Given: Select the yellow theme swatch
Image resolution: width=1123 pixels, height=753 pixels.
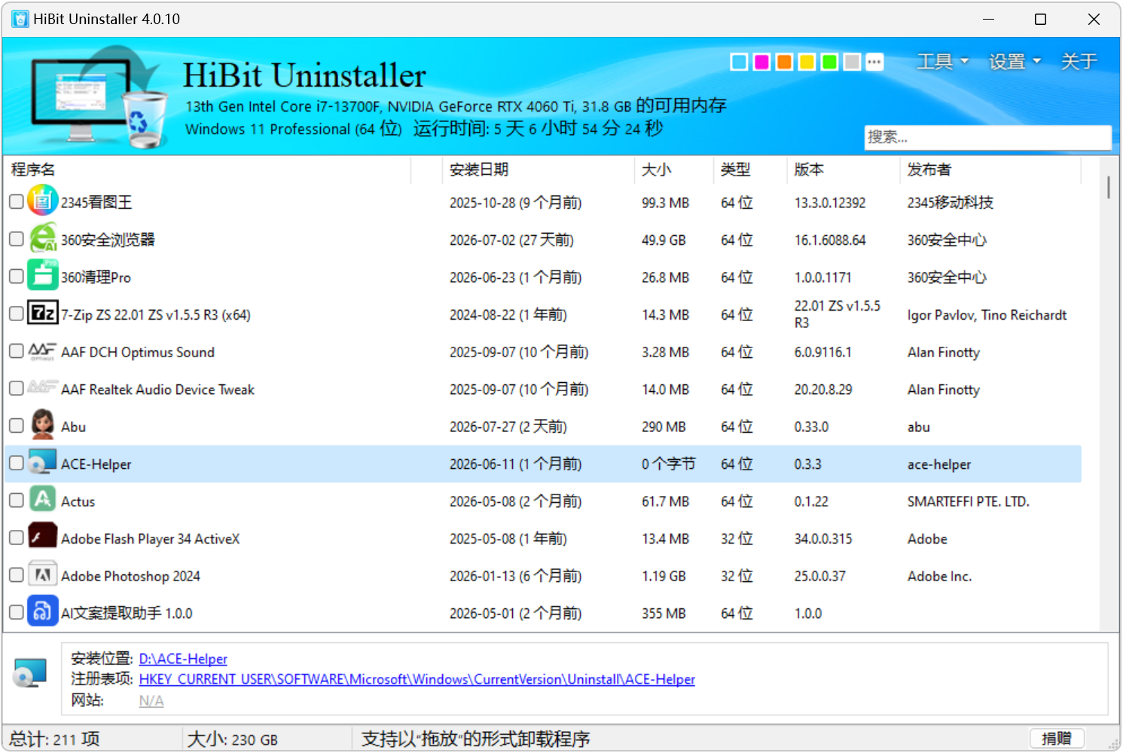Looking at the screenshot, I should pyautogui.click(x=807, y=62).
